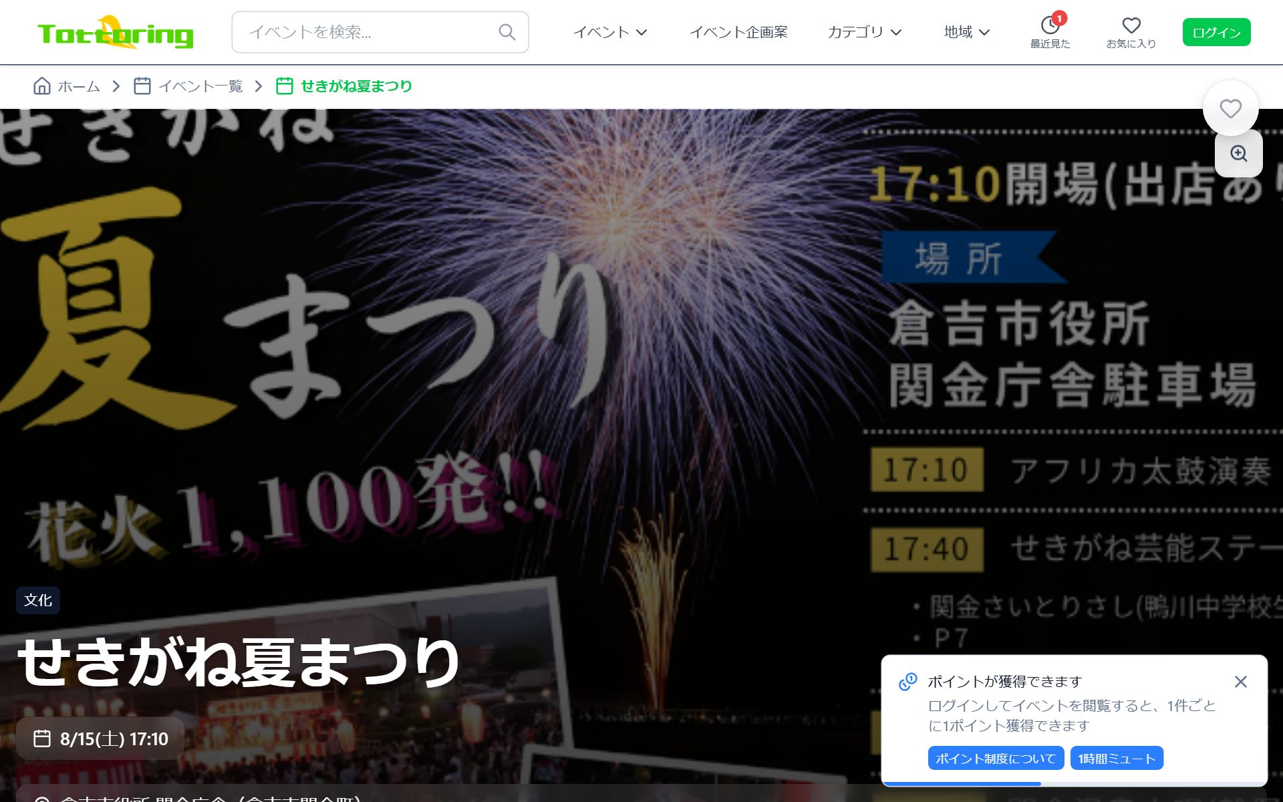The width and height of the screenshot is (1283, 802).
Task: Click the Tottoring logo
Action: (115, 32)
